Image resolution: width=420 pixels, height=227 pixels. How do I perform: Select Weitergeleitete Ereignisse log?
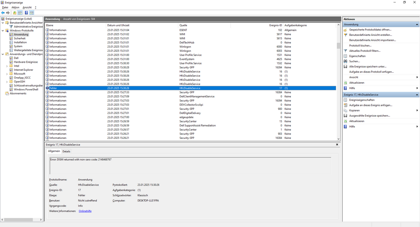(28, 50)
